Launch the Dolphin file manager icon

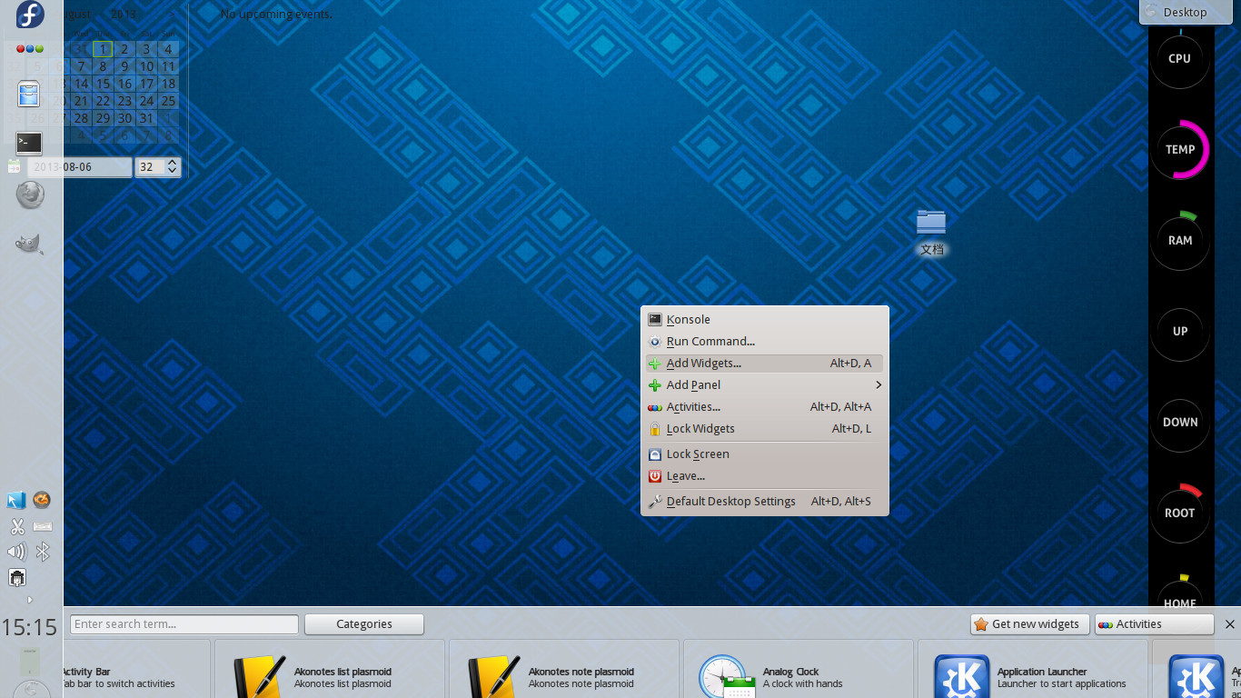tap(29, 95)
